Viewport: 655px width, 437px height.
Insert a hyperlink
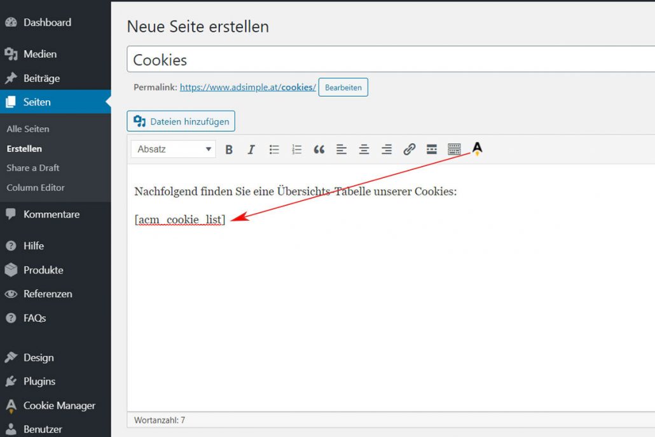click(409, 149)
